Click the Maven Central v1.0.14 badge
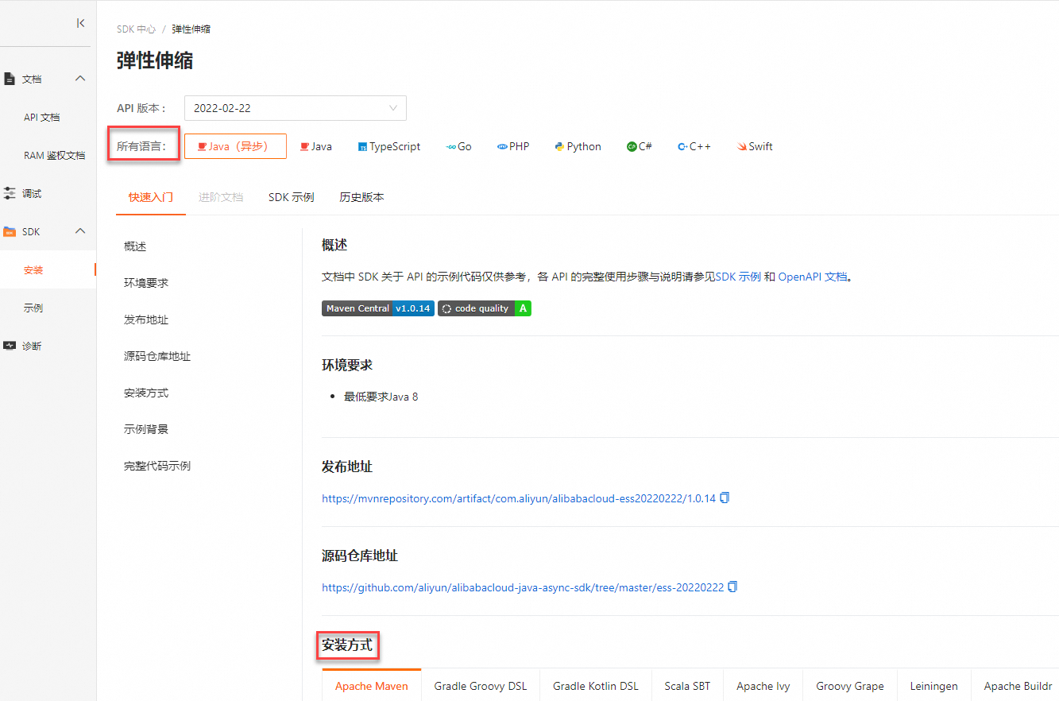 pyautogui.click(x=378, y=308)
